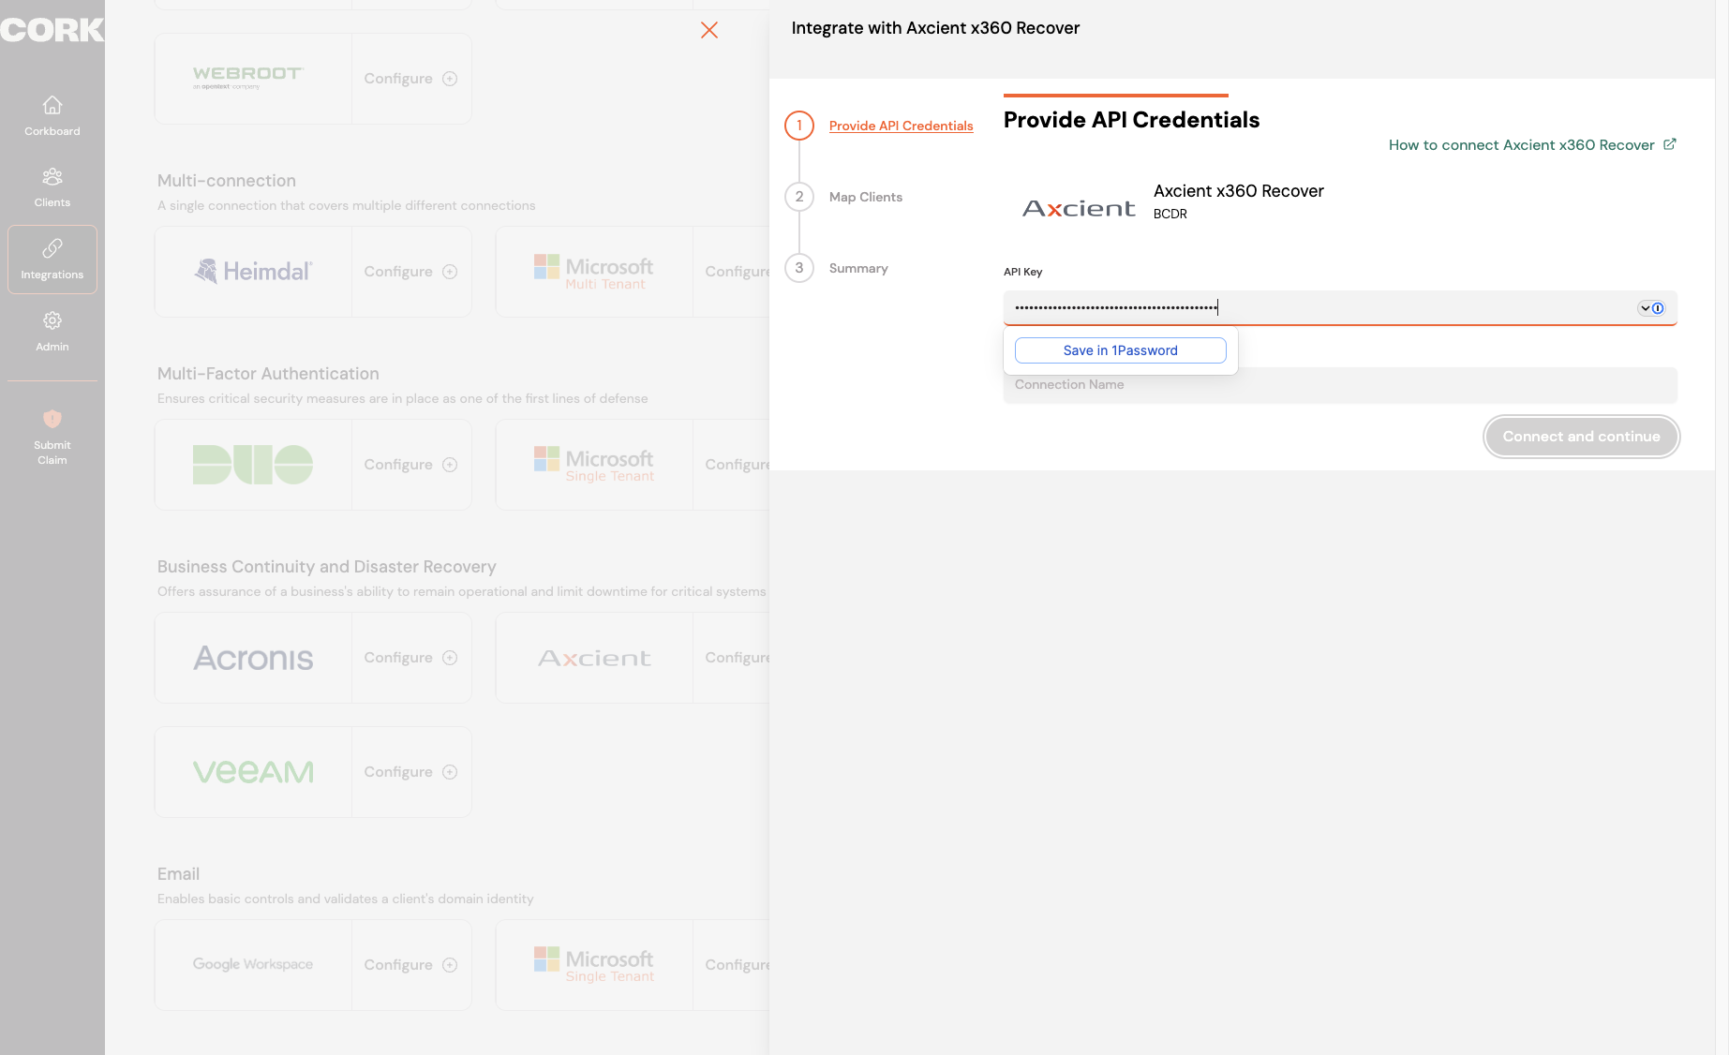Viewport: 1729px width, 1055px height.
Task: Click Connect and continue button
Action: [x=1582, y=437]
